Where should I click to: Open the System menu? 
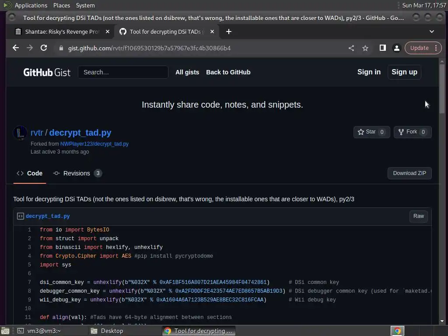pyautogui.click(x=85, y=5)
